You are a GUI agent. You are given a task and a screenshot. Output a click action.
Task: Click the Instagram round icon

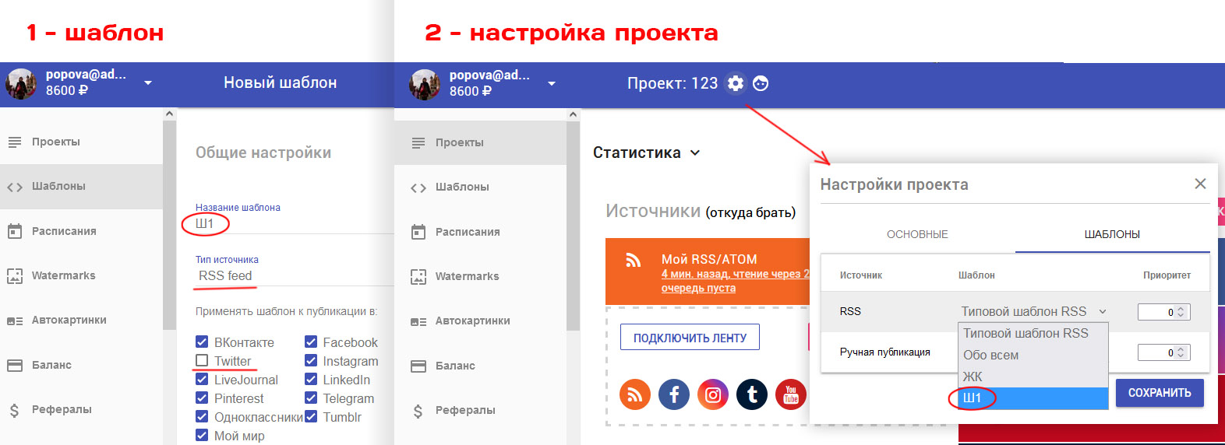point(712,395)
